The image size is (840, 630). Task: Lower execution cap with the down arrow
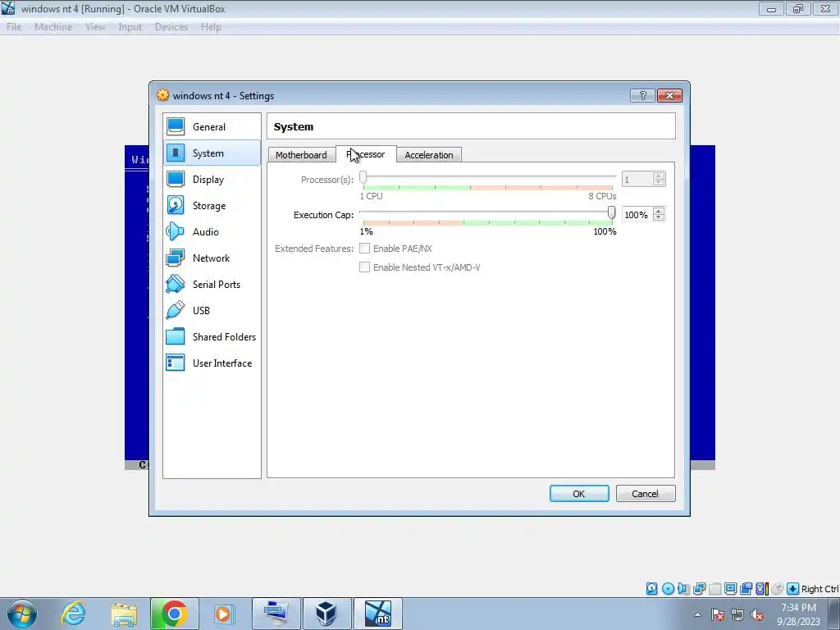tap(659, 218)
